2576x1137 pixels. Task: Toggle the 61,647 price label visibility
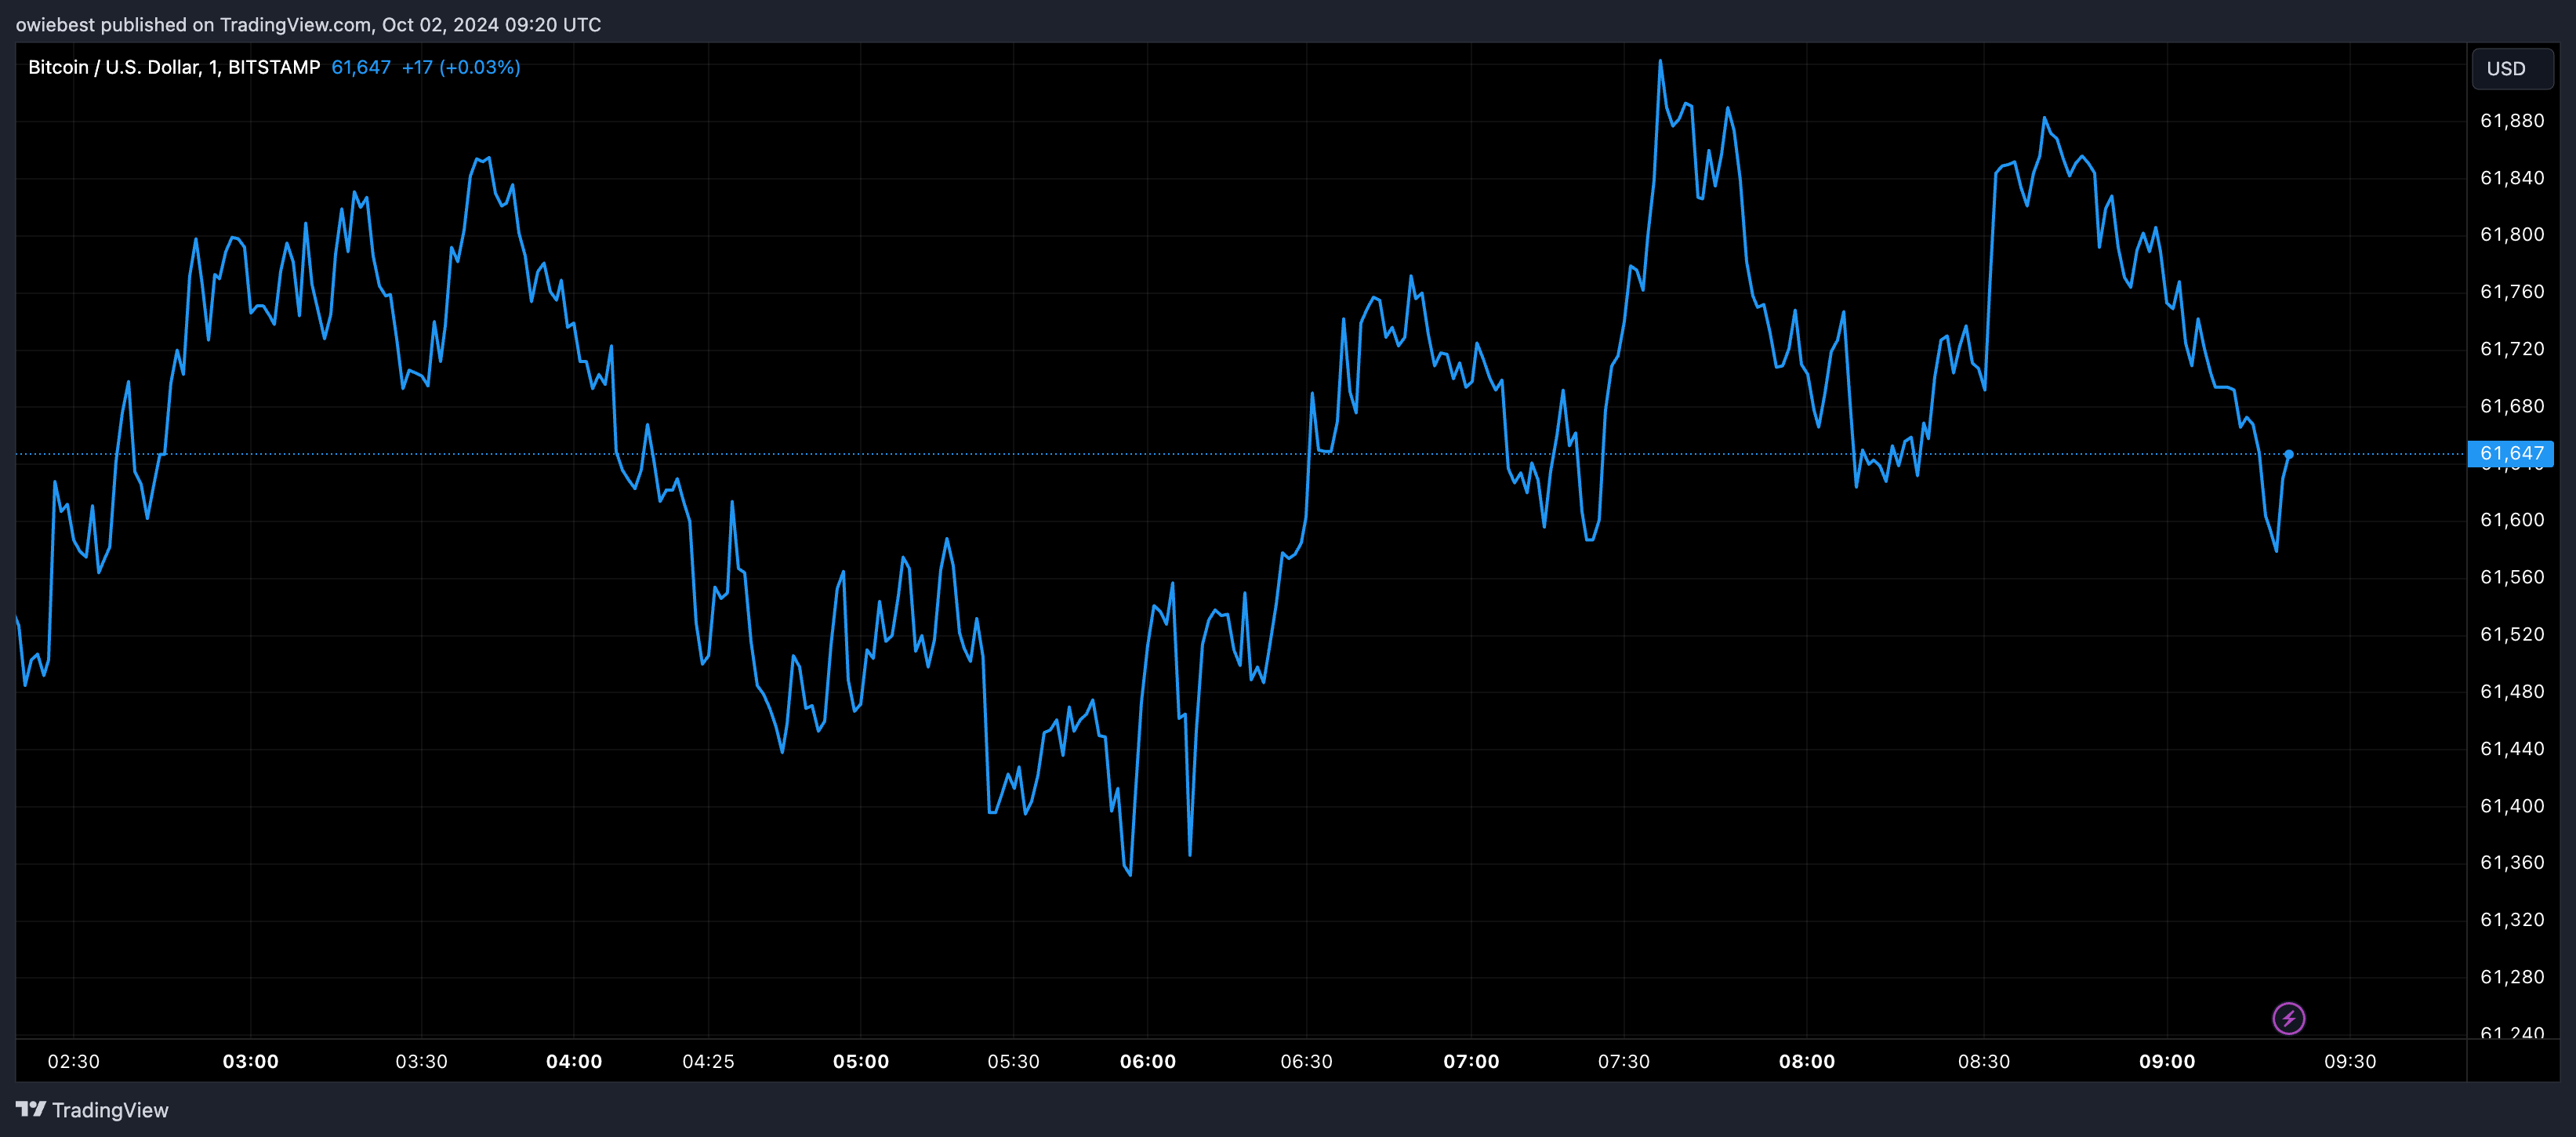click(2512, 453)
